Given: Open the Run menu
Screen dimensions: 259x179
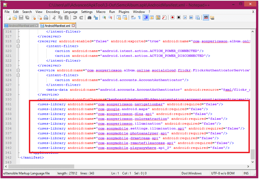Looking at the screenshot, I should pos(112,12).
